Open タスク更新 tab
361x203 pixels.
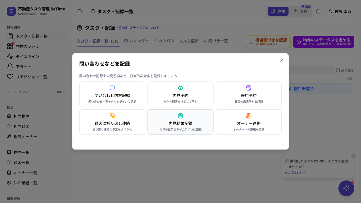(189, 41)
